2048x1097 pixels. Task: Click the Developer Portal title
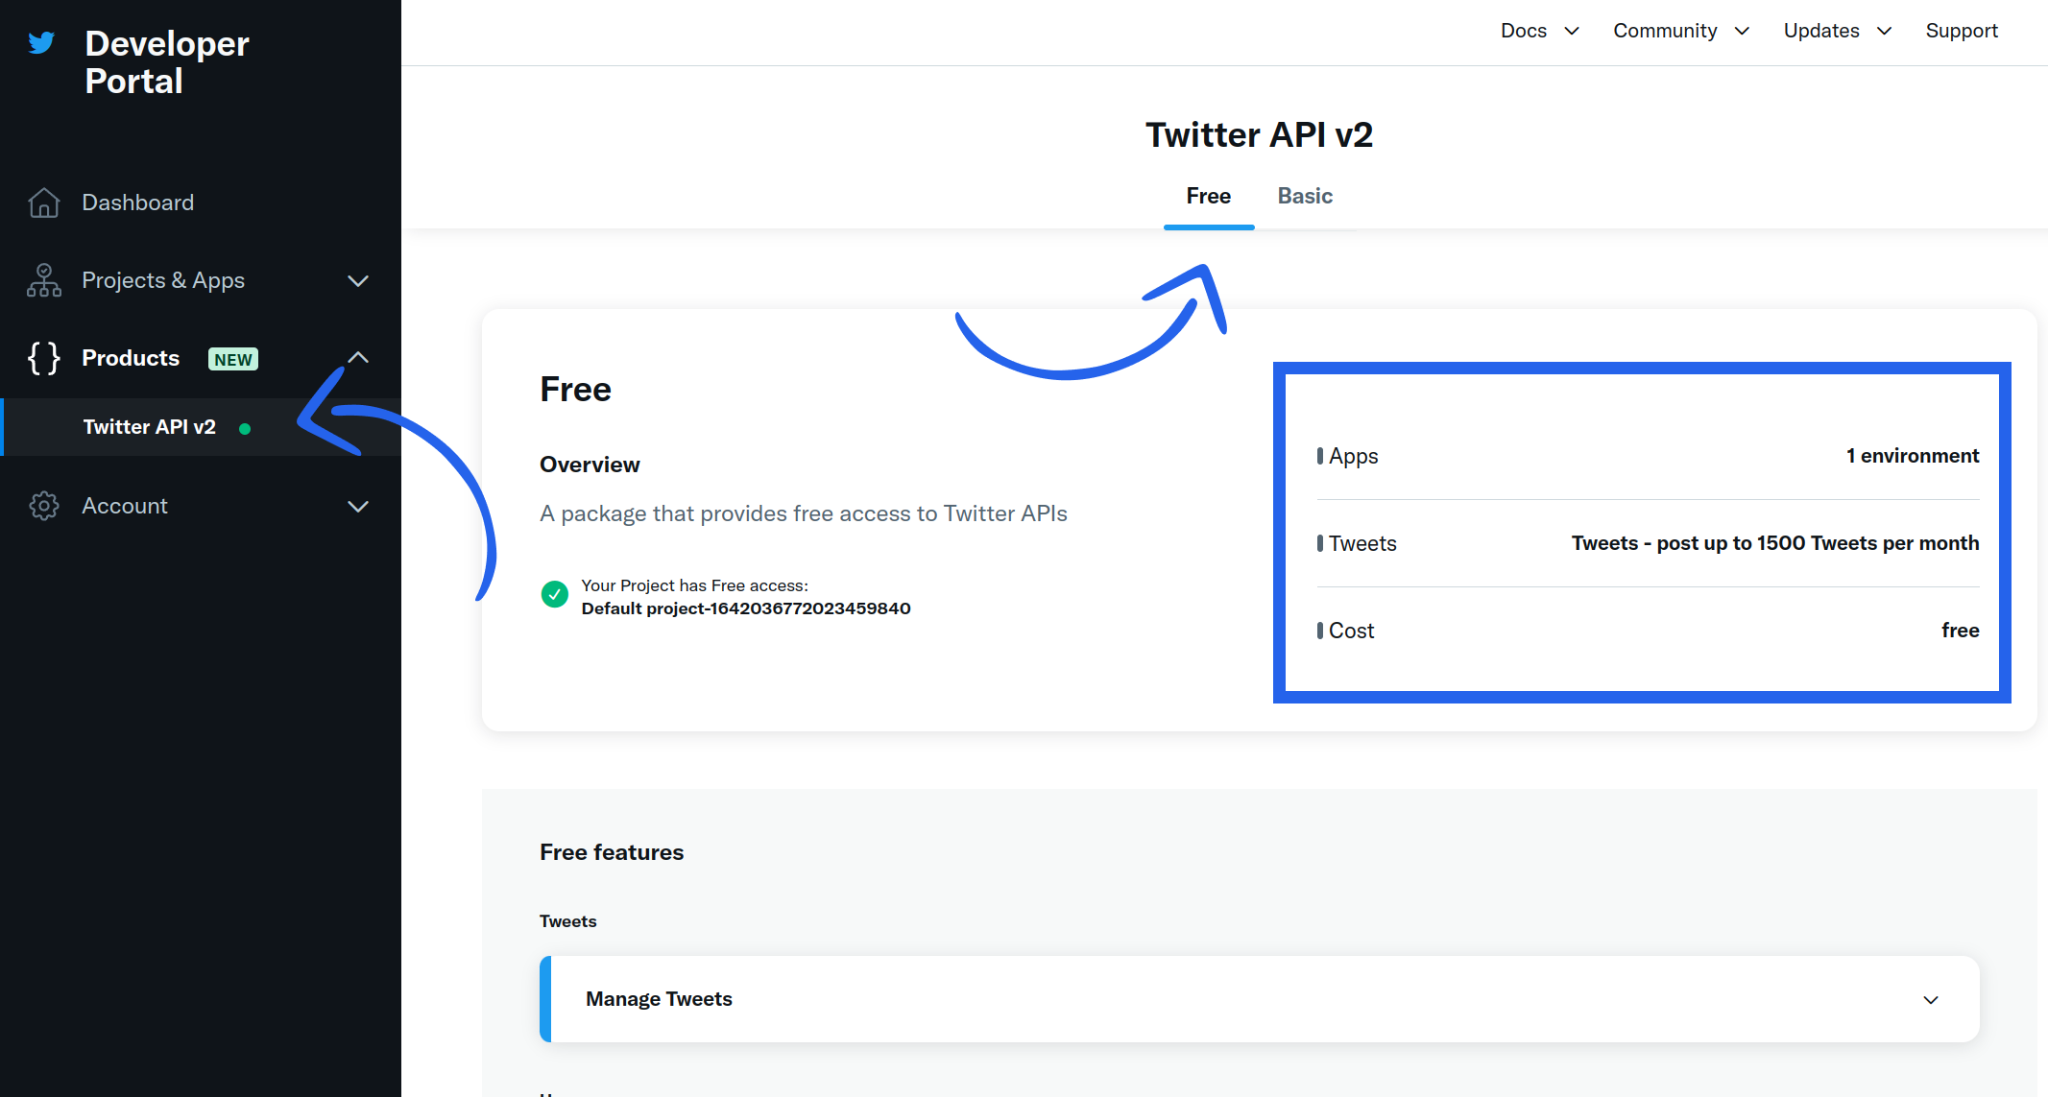167,62
